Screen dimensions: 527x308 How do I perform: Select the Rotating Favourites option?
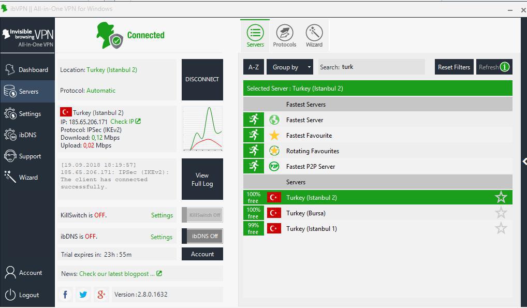click(378, 151)
